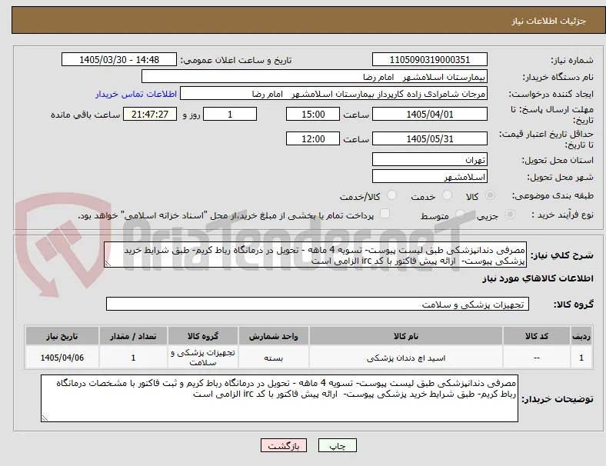Click the بازگشت back button

(284, 445)
